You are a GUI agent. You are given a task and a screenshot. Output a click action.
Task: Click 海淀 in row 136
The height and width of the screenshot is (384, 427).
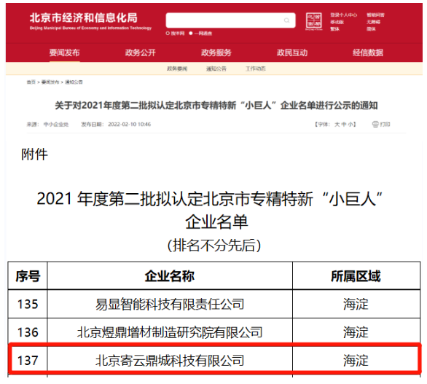(x=356, y=332)
